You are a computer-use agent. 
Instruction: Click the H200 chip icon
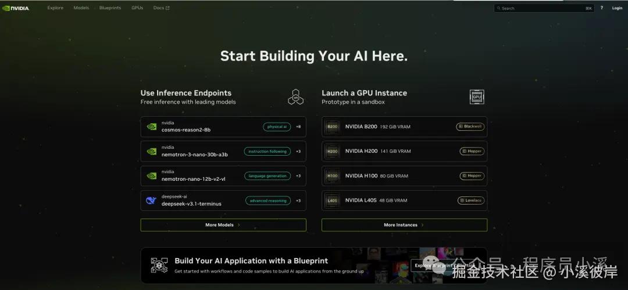(333, 152)
